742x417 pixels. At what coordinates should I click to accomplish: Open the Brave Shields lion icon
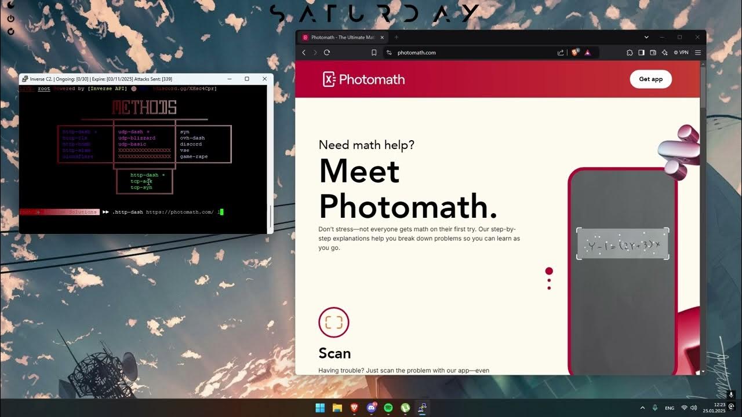(x=576, y=53)
